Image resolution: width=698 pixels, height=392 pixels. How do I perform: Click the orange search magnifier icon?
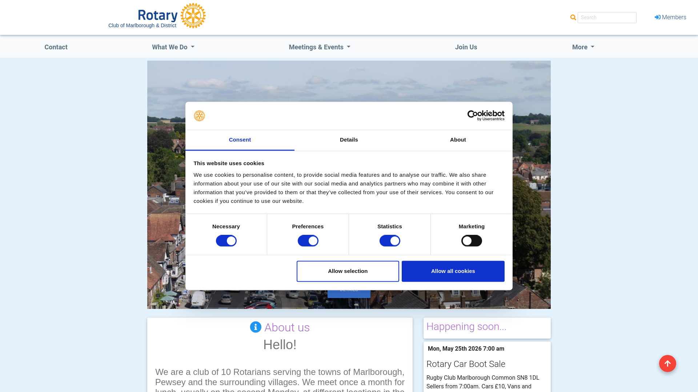point(573,17)
